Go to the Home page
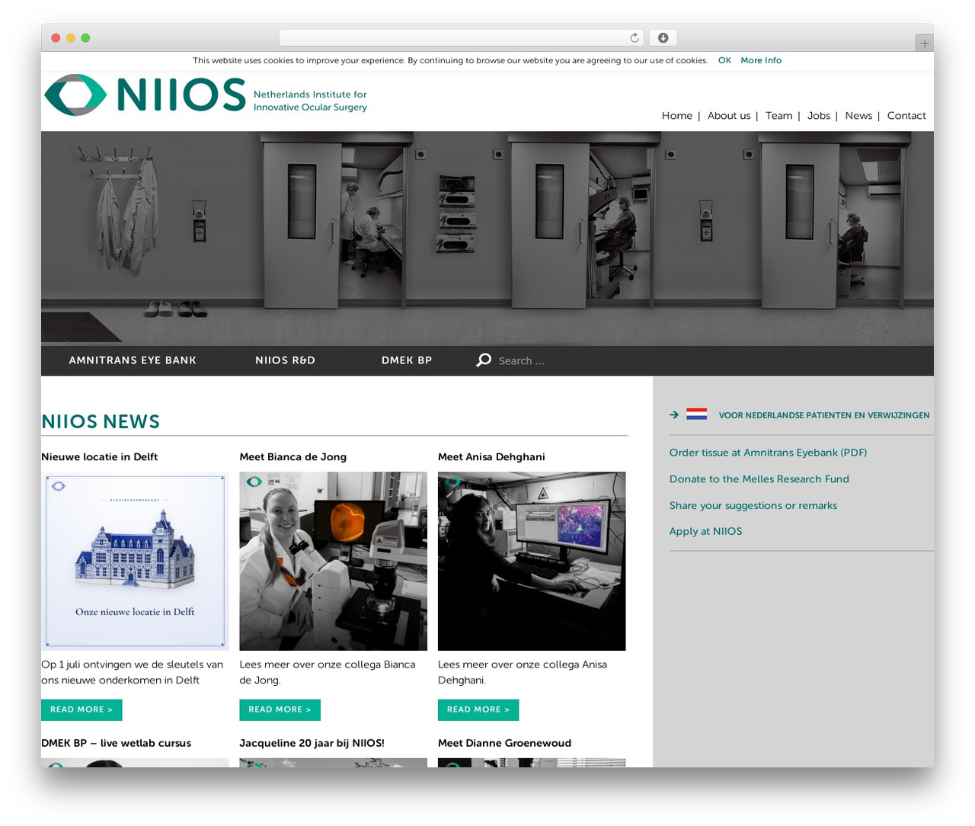Screen dimensions: 975x826 (677, 116)
